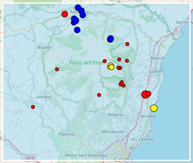Click the small red marker southwest of Adrano
The width and height of the screenshot is (193, 163).
33,107
